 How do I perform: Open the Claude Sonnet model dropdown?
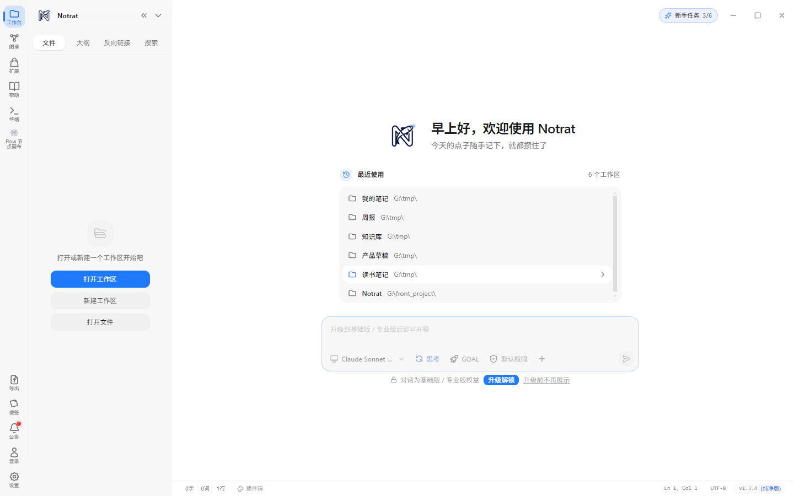pyautogui.click(x=367, y=359)
